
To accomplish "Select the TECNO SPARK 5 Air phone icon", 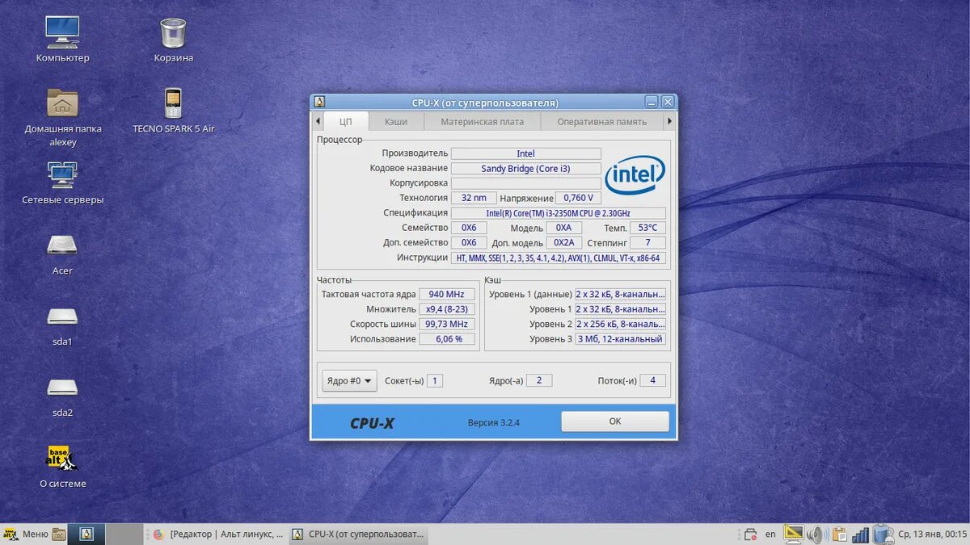I will click(x=173, y=103).
